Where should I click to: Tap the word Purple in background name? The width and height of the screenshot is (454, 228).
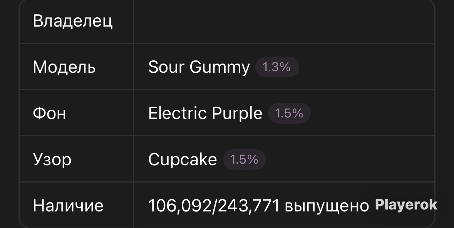click(x=237, y=114)
